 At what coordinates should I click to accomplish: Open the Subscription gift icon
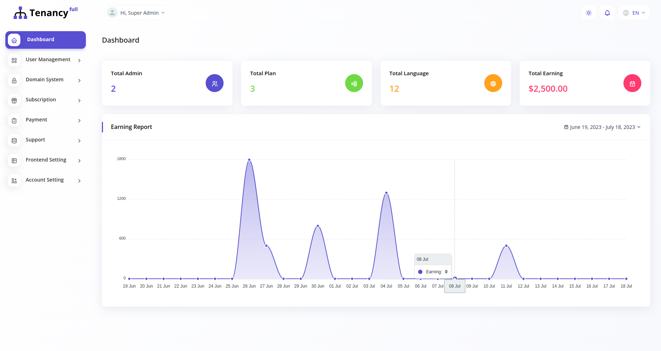coord(14,100)
